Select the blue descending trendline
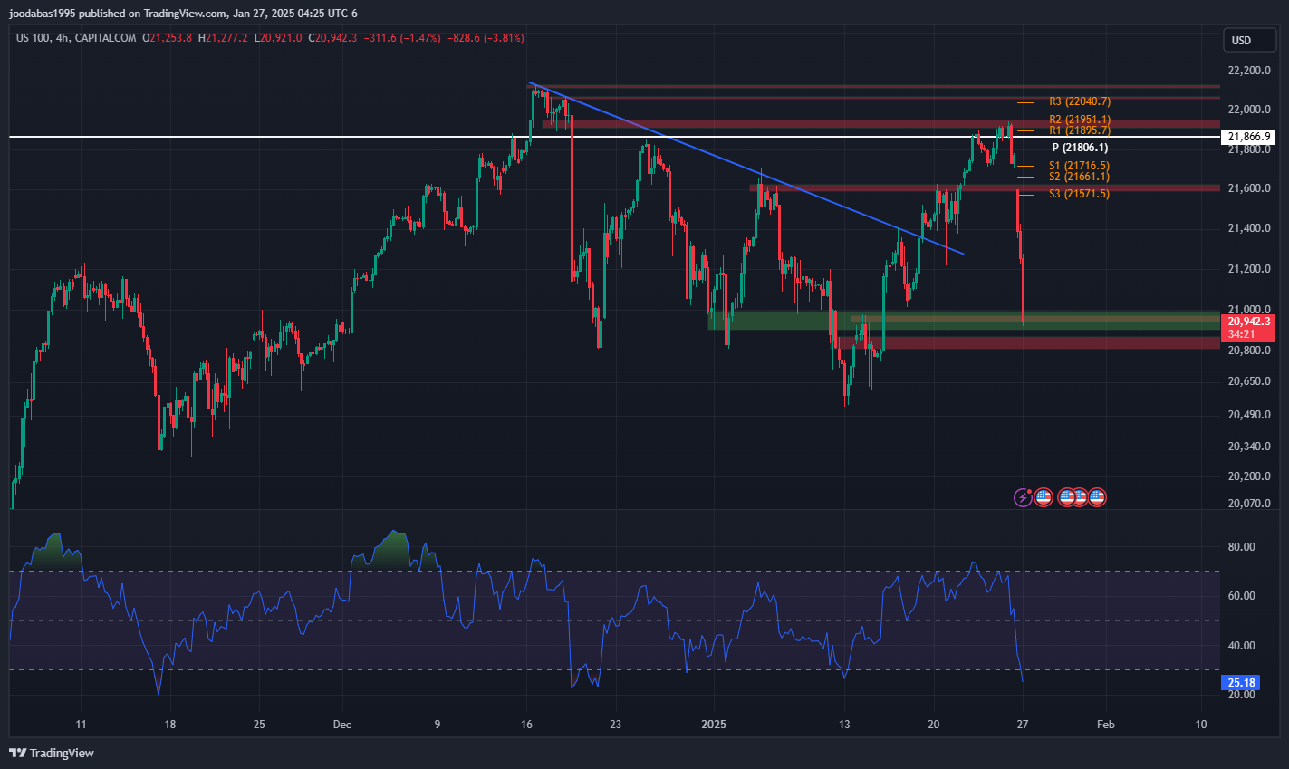Viewport: 1289px width, 769px height. [x=746, y=168]
